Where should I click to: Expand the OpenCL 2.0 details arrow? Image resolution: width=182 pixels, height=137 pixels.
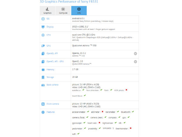(x=135, y=61)
